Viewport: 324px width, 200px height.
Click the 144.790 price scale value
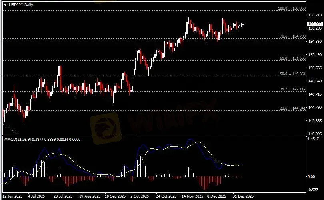[x=315, y=108]
